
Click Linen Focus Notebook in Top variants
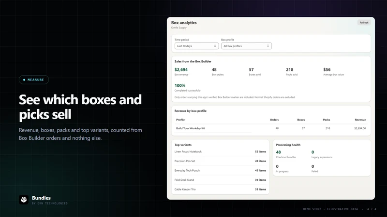(x=188, y=152)
